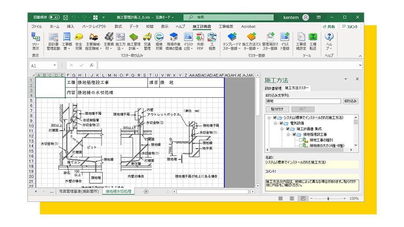Collapse the 電気設備 tree node
This screenshot has height=227, width=404.
pyautogui.click(x=275, y=123)
